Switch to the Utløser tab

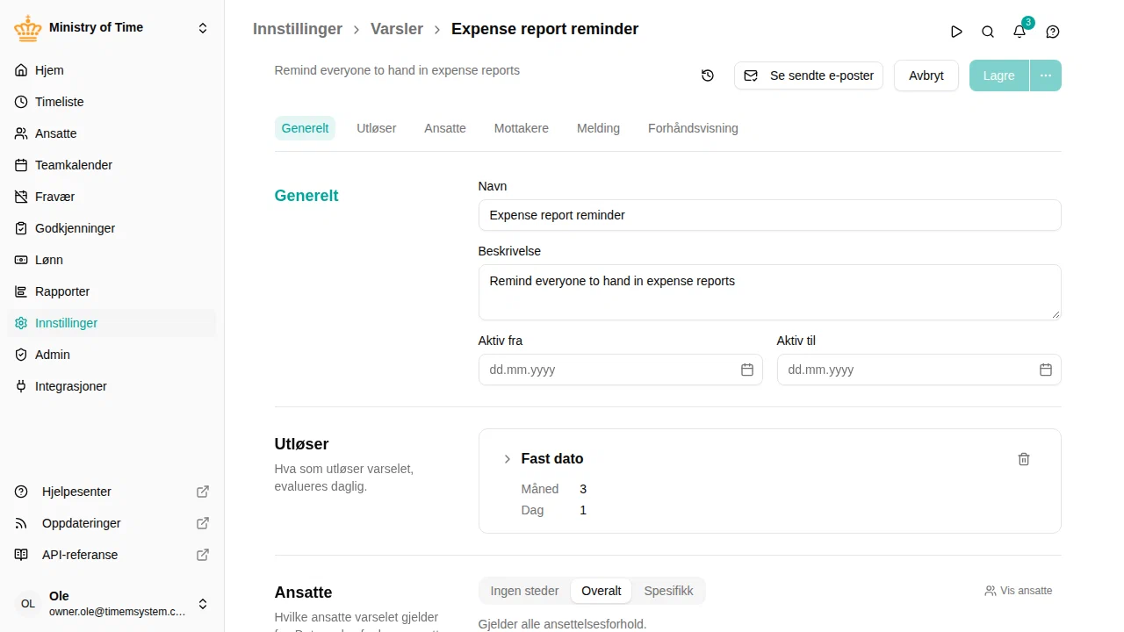377,128
